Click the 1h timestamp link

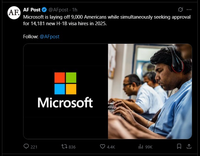(x=74, y=9)
